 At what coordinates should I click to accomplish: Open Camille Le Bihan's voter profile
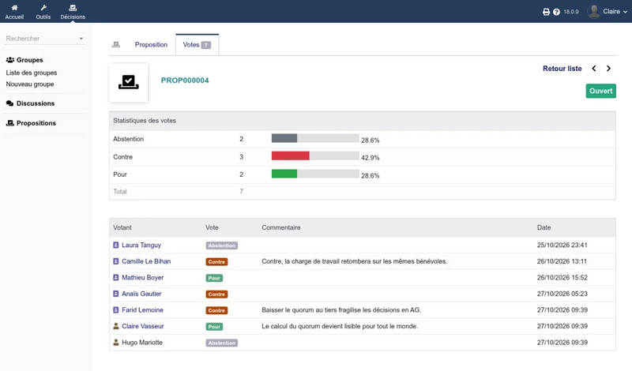click(x=146, y=261)
